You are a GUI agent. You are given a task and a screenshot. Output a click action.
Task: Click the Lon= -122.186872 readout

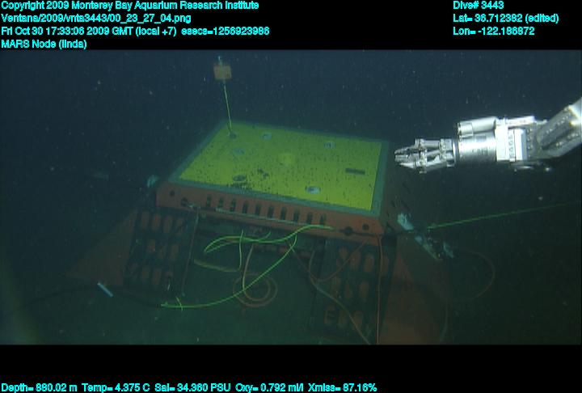(x=494, y=32)
